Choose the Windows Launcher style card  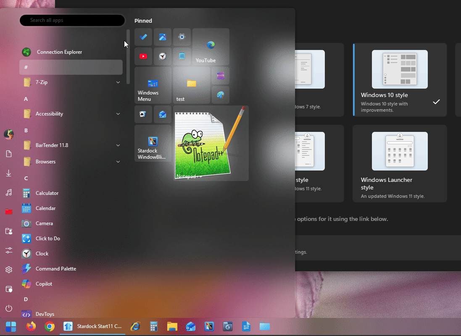tap(399, 164)
